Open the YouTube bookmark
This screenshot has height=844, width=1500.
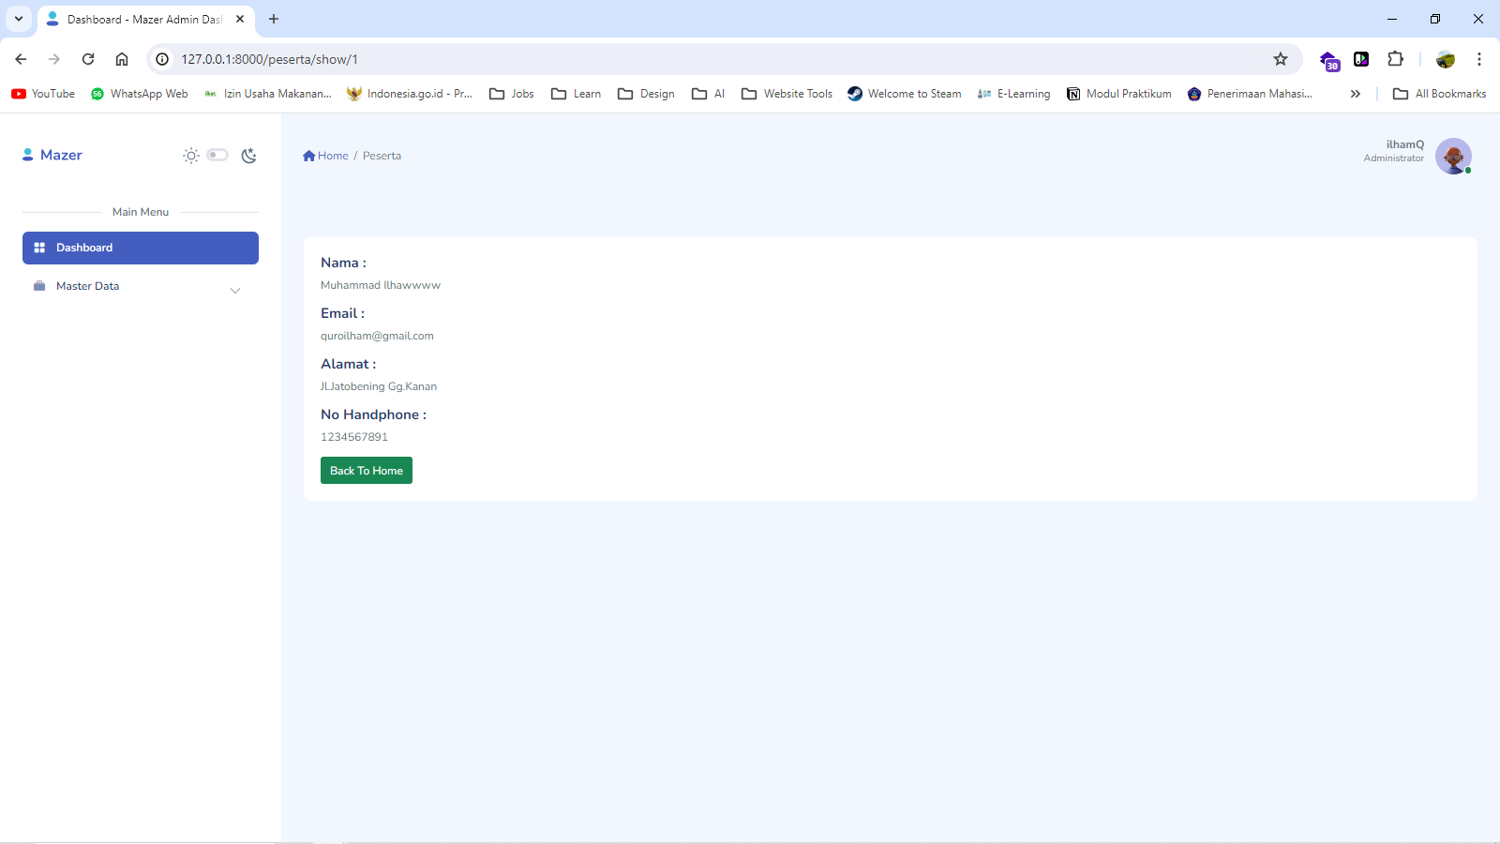43,94
